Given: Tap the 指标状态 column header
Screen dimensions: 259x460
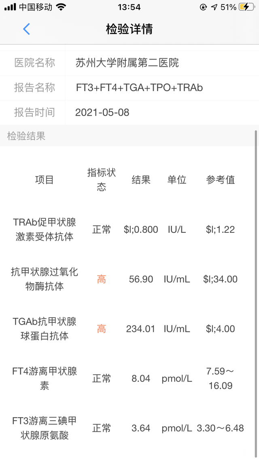Looking at the screenshot, I should pos(102,180).
